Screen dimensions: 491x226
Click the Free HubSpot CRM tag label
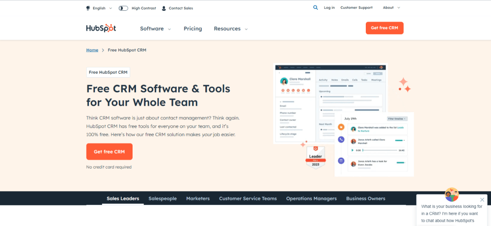pyautogui.click(x=108, y=72)
